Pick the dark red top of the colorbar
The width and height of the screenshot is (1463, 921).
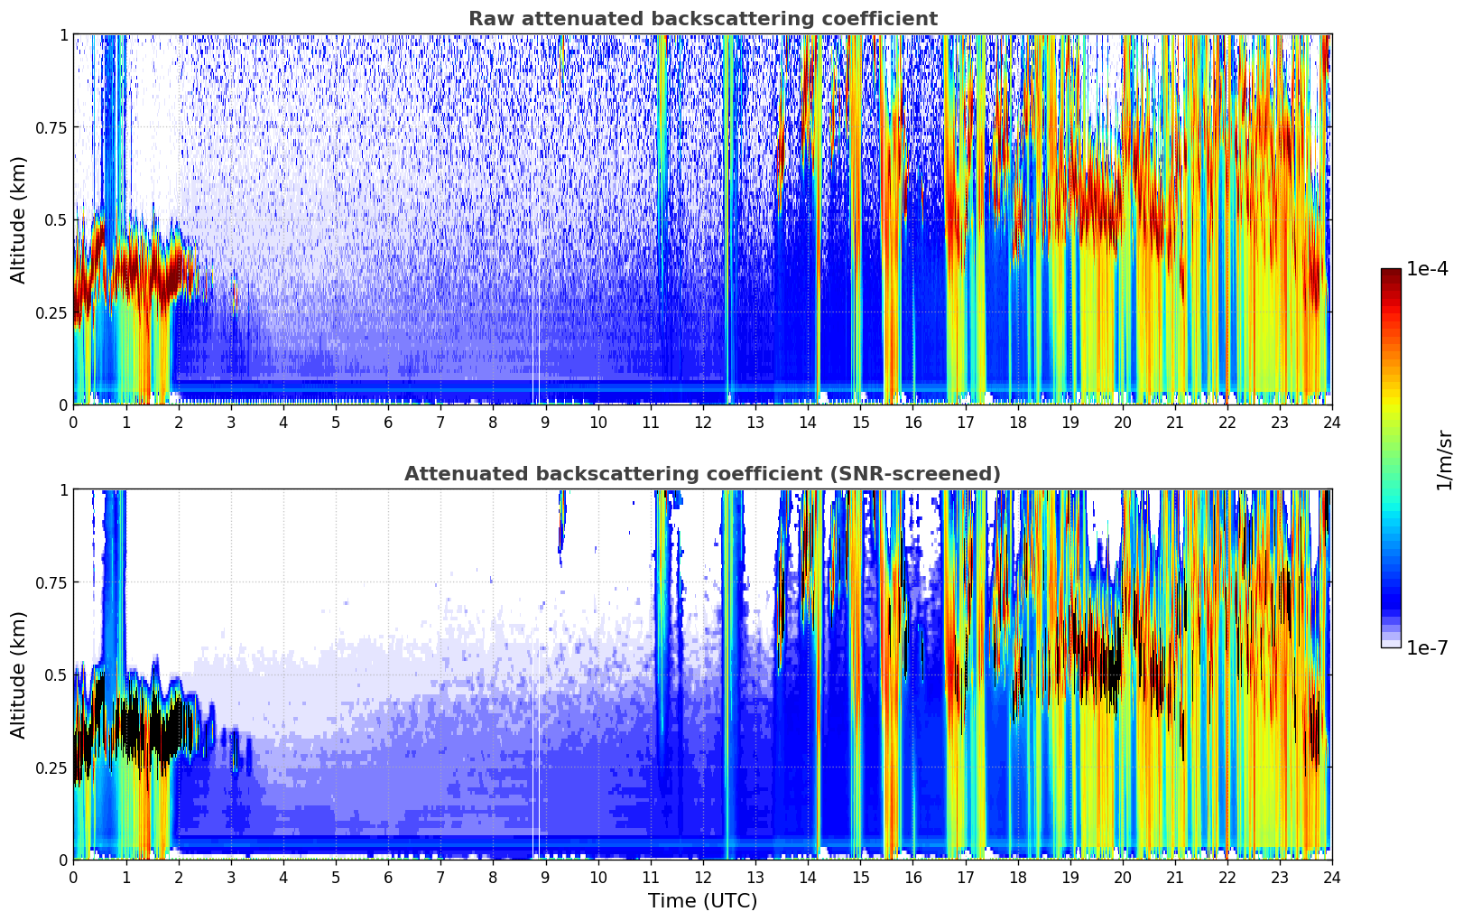(1391, 274)
